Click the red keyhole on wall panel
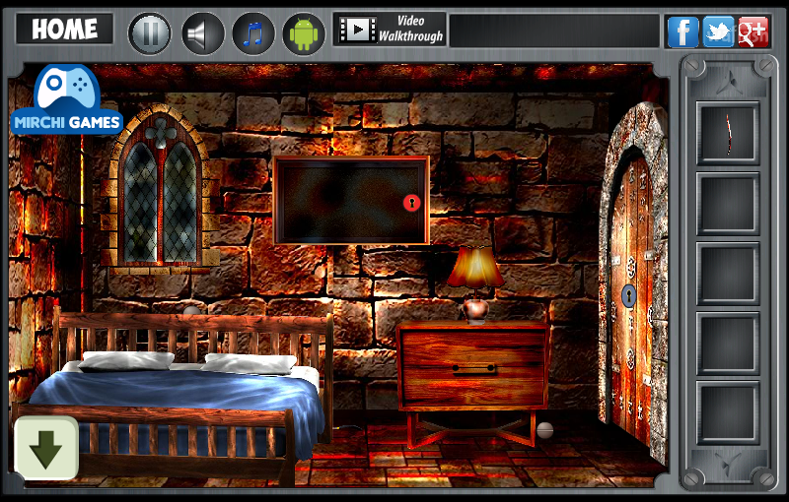The height and width of the screenshot is (502, 789). [x=411, y=203]
